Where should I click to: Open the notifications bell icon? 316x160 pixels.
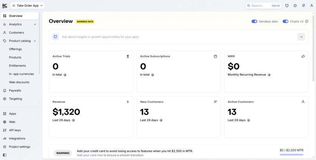pos(303,5)
